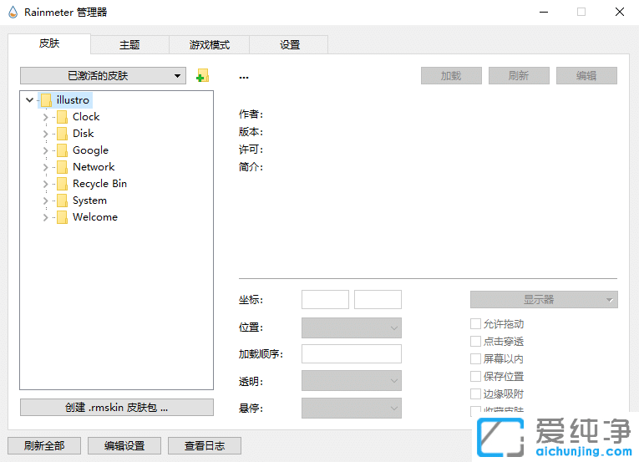Click the add new skin folder icon

tap(202, 75)
